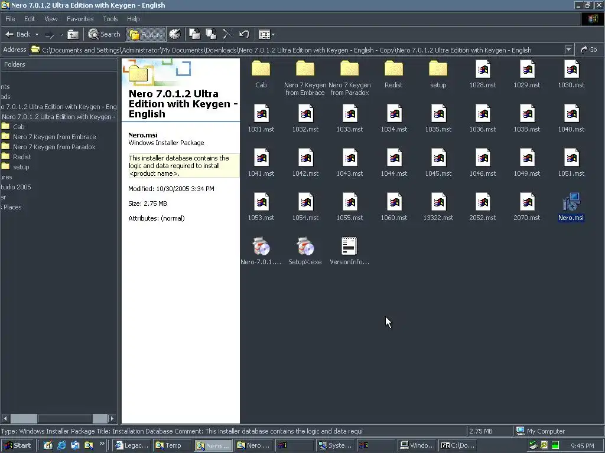Screen dimensions: 605x453
Task: Click the folder tree right scroll arrow
Action: (112, 418)
